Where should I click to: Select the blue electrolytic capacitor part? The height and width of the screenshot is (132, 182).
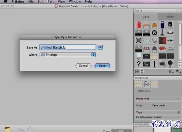[162, 25]
